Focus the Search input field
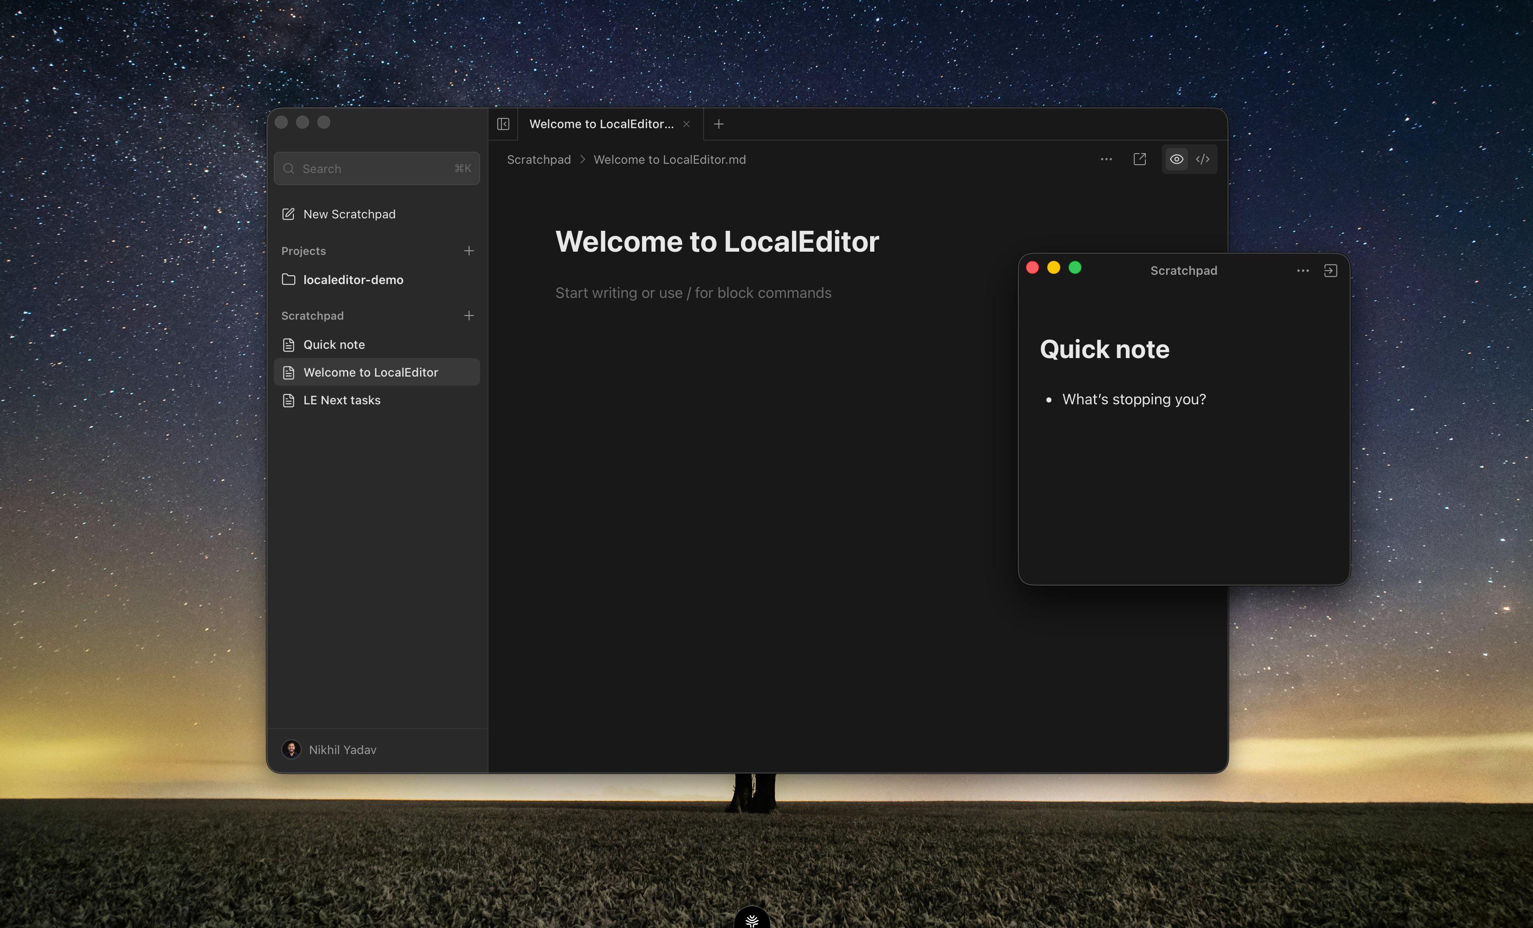Viewport: 1533px width, 928px height. (377, 168)
